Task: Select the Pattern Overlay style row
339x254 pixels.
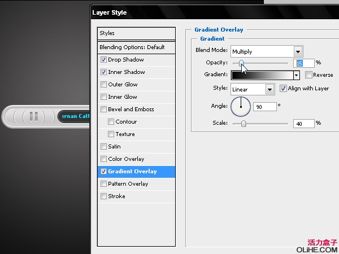Action: click(136, 184)
